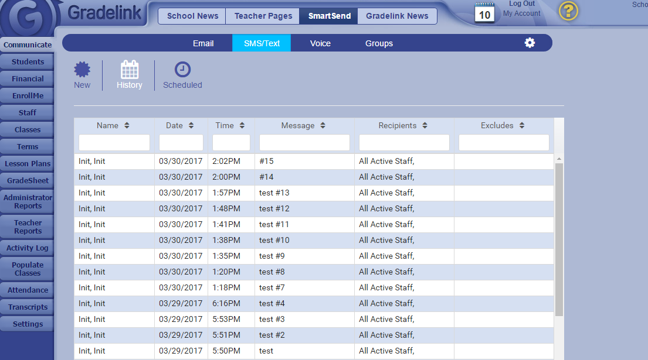Viewport: 648px width, 360px height.
Task: Focus the Excludes filter field
Action: coord(504,142)
